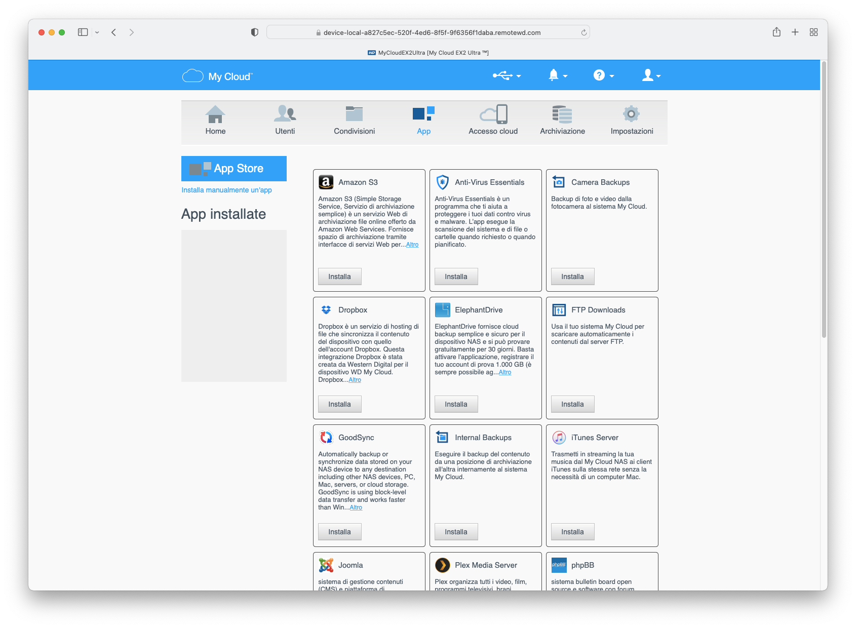Click the Dropbox app icon
This screenshot has height=628, width=856.
point(326,309)
